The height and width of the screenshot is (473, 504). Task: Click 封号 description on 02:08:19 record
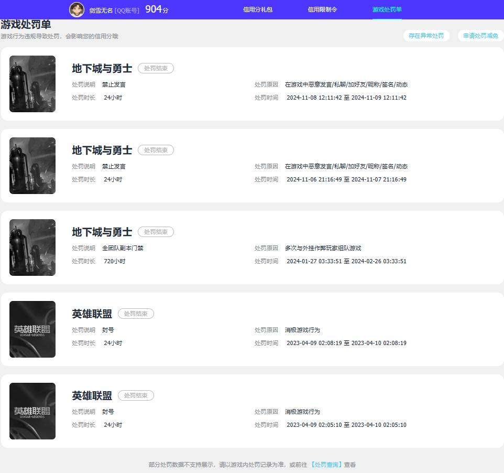(108, 330)
